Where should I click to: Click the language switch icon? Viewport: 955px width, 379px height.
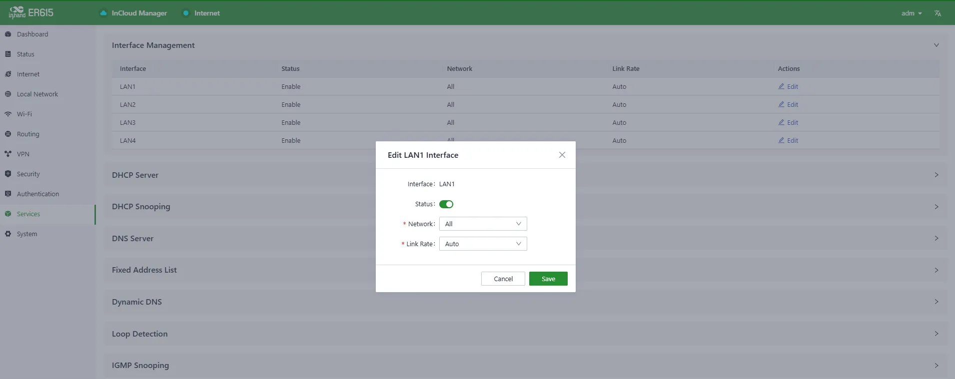[938, 13]
